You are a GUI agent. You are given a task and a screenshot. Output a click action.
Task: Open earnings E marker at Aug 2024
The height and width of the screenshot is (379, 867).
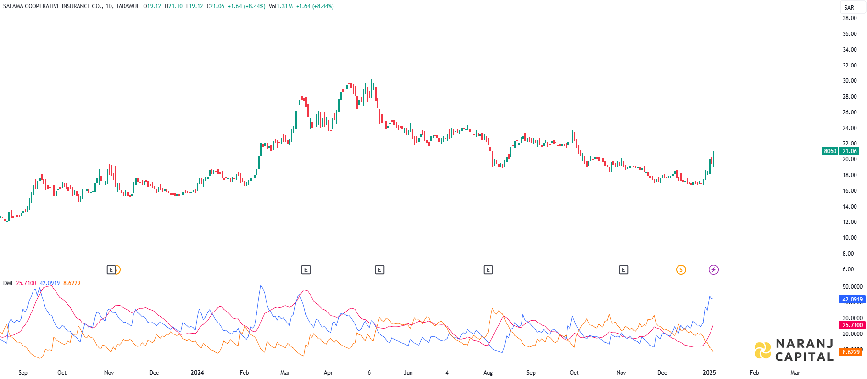488,270
